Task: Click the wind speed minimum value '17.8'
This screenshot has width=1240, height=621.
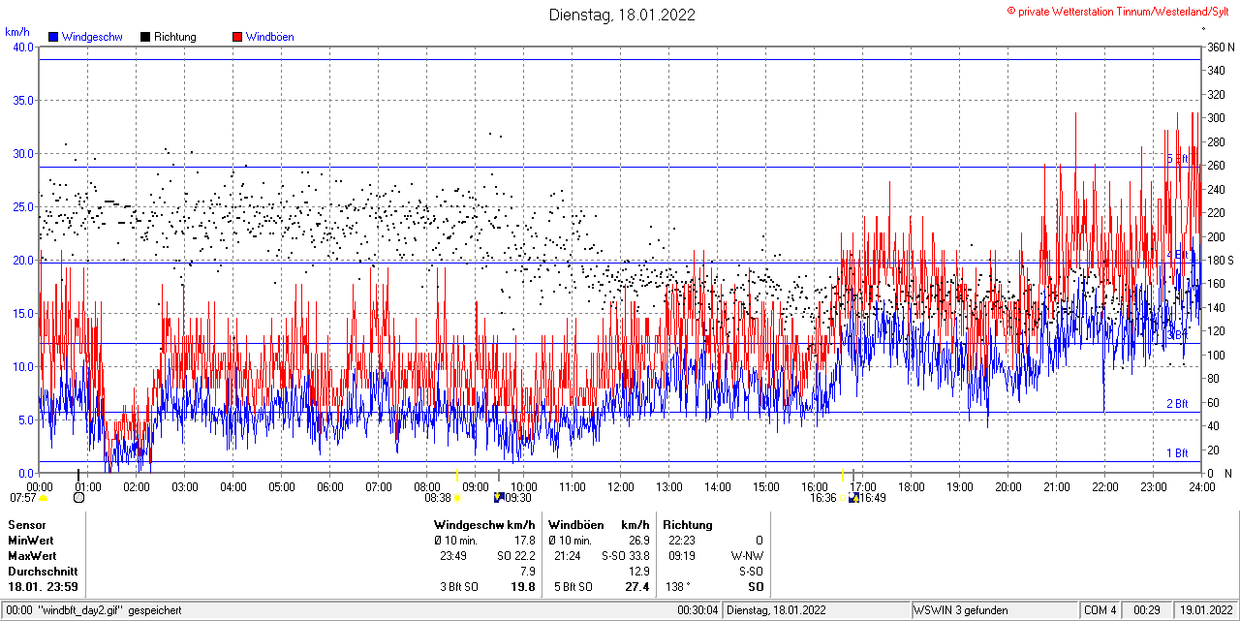Action: click(525, 540)
